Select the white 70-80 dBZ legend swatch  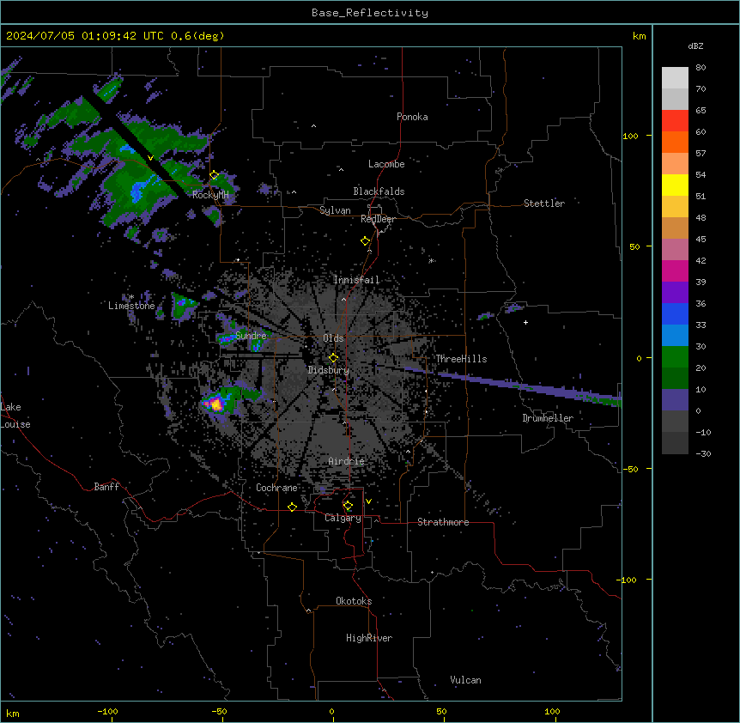pyautogui.click(x=675, y=78)
